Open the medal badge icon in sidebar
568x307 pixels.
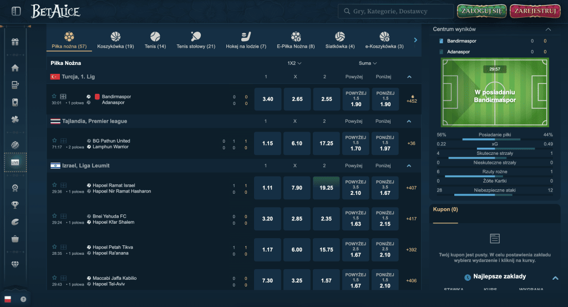pos(15,188)
